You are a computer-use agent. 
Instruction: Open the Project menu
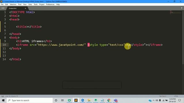point(42,5)
